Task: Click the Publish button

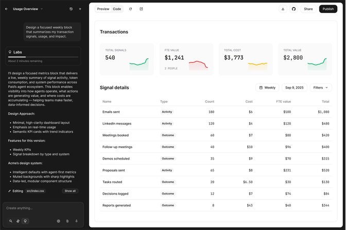Action: pyautogui.click(x=328, y=9)
